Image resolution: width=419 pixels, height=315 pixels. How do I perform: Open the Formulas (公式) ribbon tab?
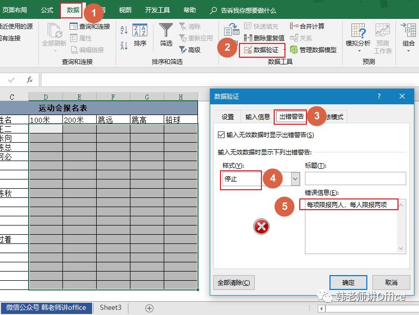click(47, 10)
